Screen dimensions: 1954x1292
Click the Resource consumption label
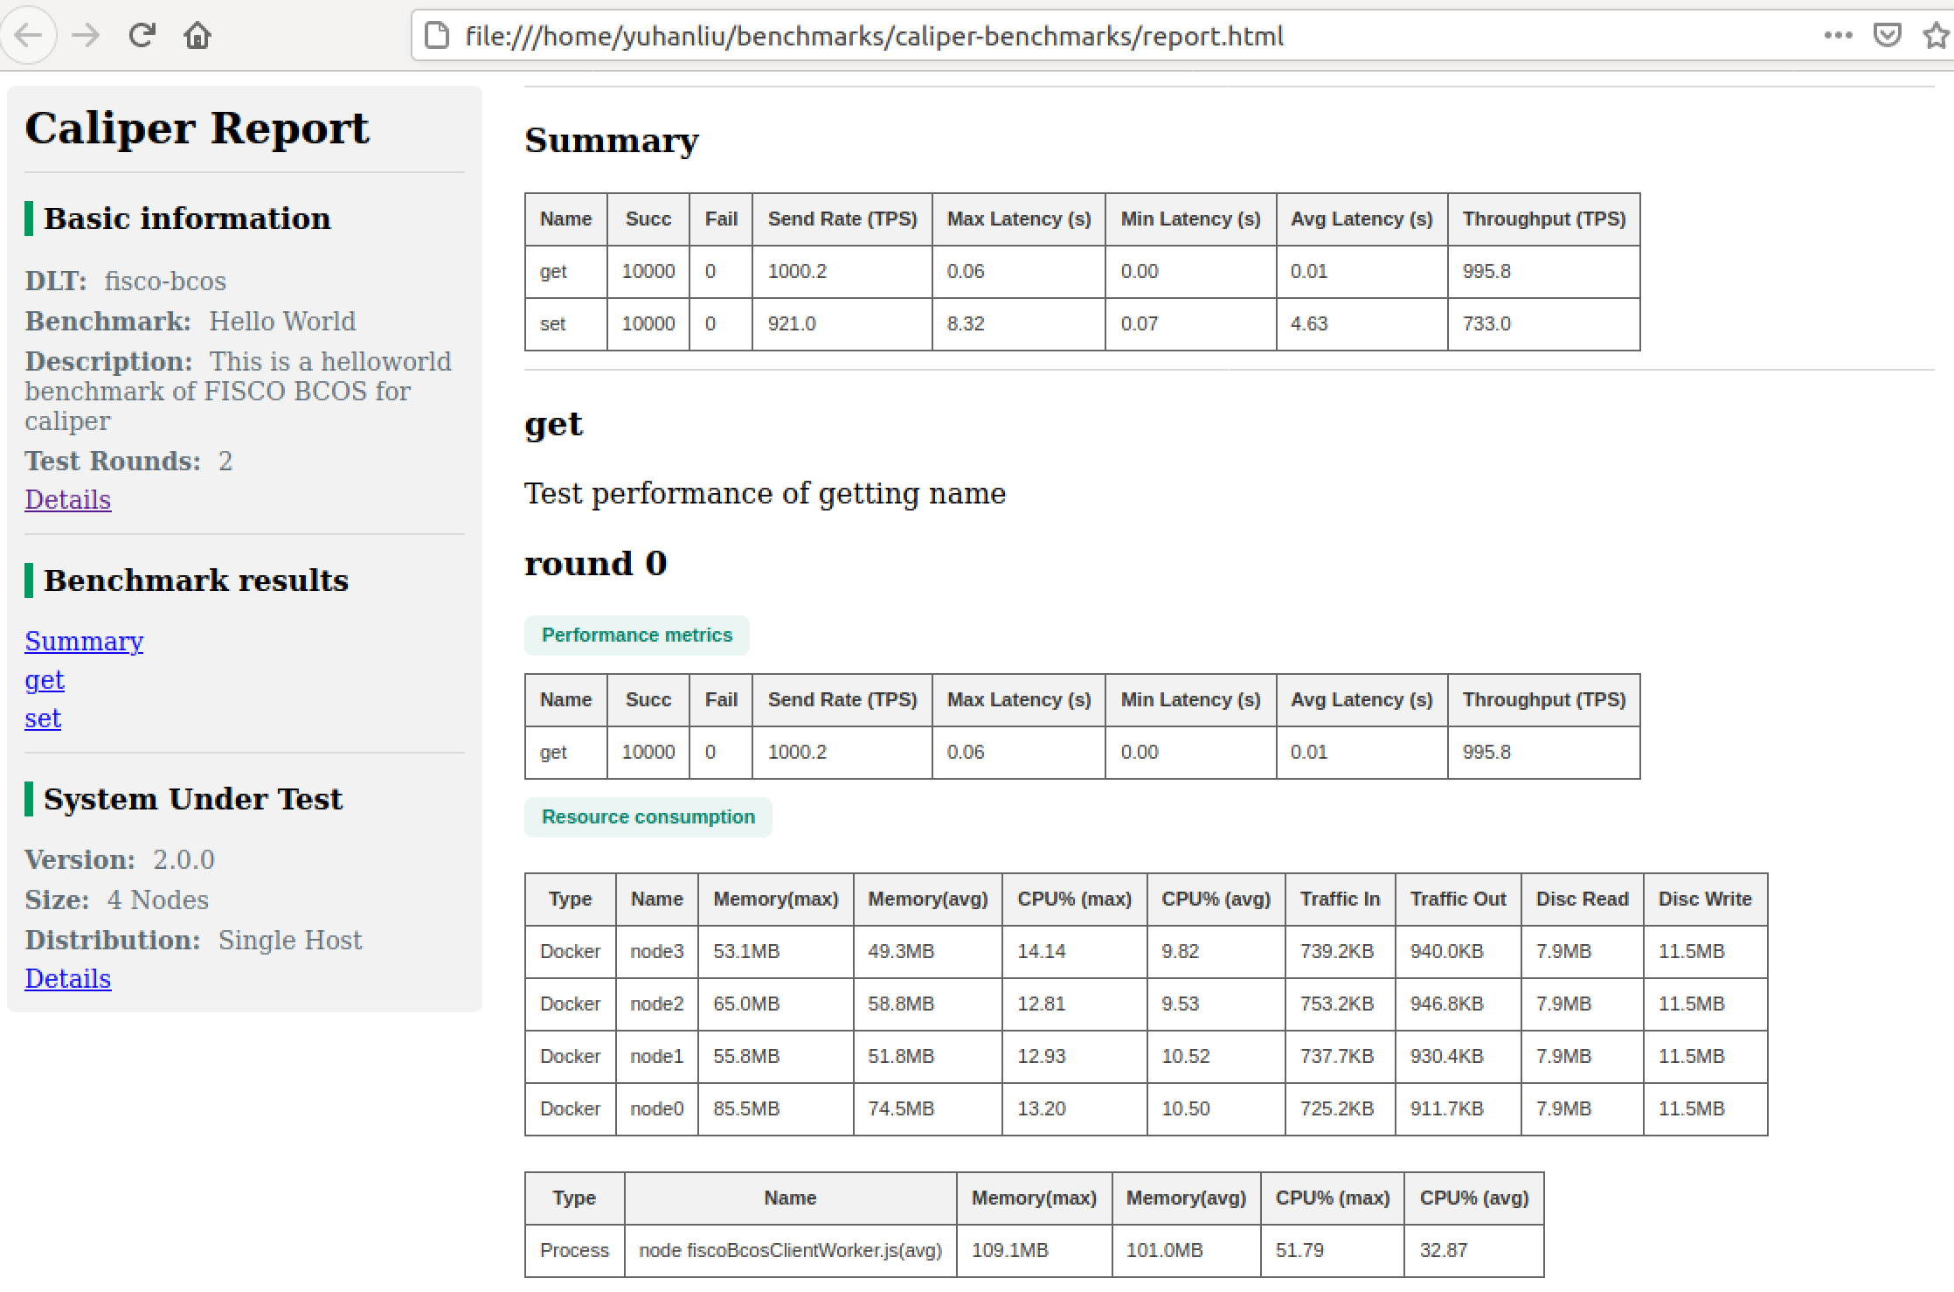tap(648, 817)
